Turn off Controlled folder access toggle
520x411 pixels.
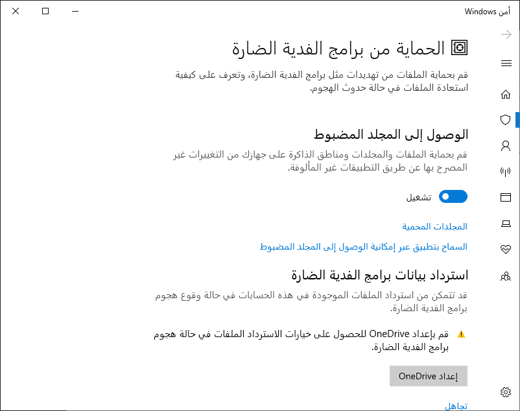point(453,196)
